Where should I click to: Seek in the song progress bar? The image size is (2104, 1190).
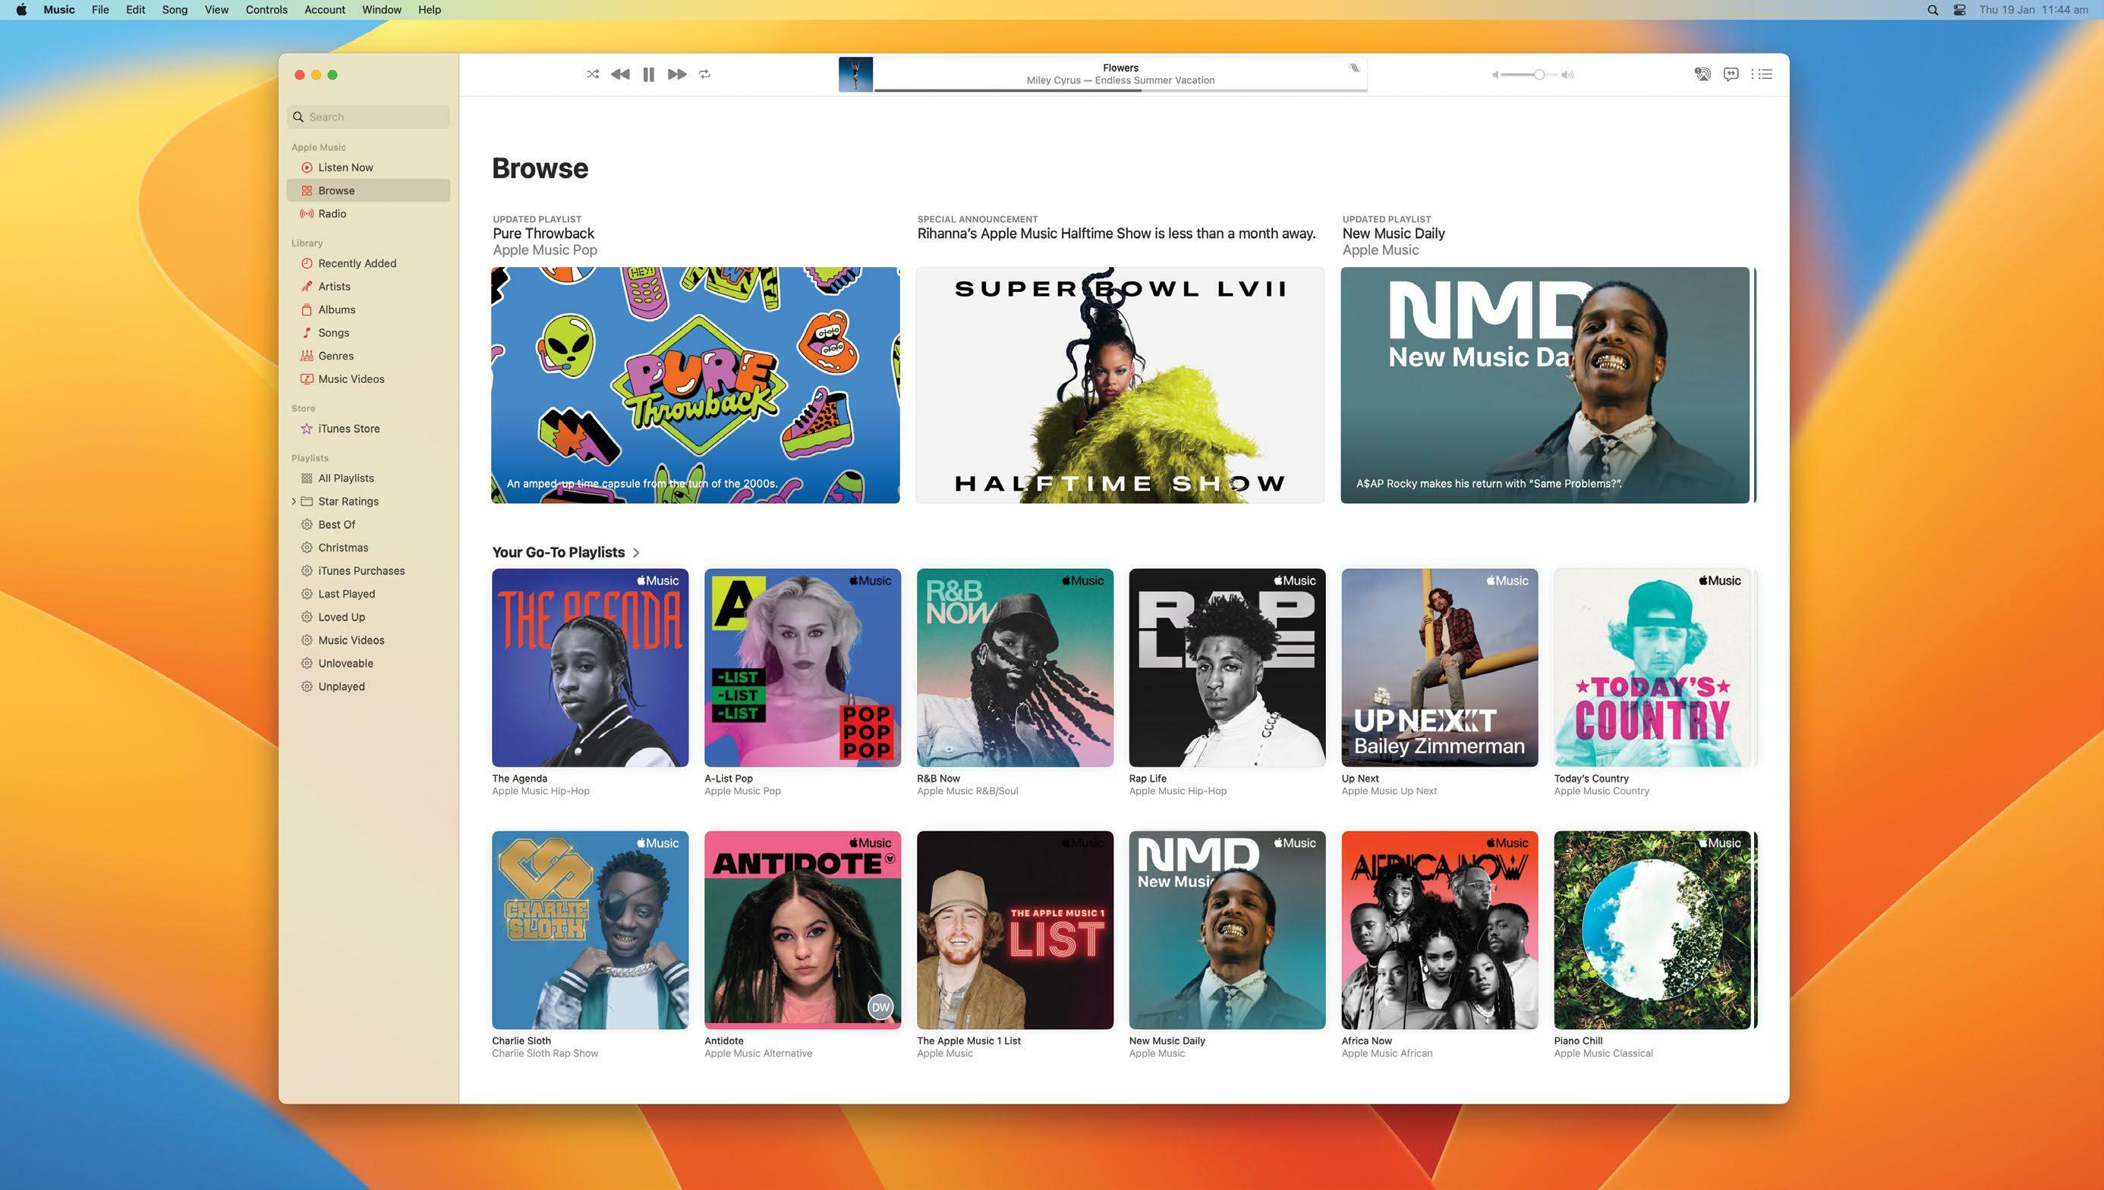pos(1120,90)
